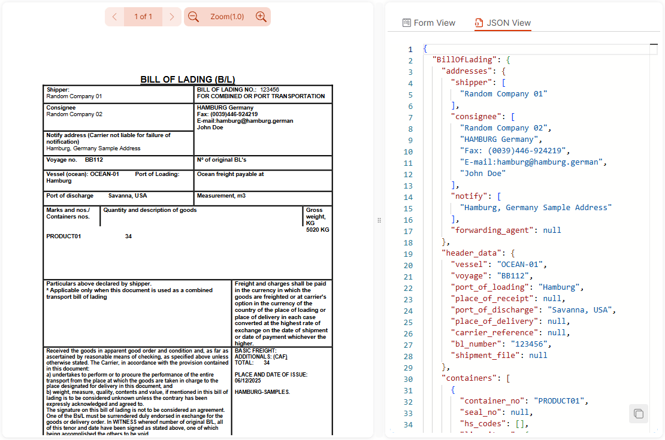Screen dimensions: 665x440
Task: Click JSON key "notify"
Action: 469,196
